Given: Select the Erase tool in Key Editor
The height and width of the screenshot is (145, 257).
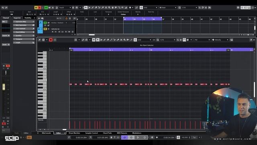Looking at the screenshot, I should (x=108, y=40).
